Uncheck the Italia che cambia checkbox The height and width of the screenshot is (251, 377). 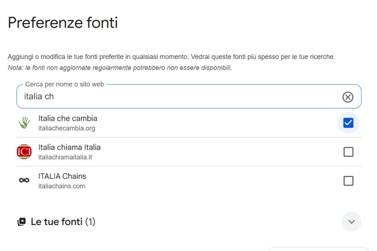[348, 123]
